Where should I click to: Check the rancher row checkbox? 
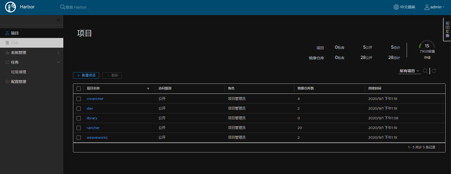(79, 128)
